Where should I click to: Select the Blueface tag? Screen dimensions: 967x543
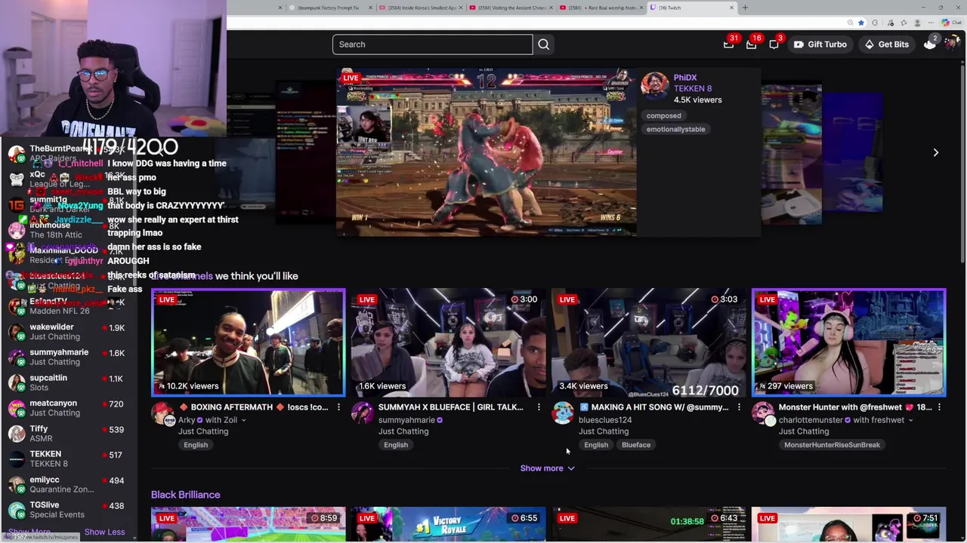coord(636,445)
